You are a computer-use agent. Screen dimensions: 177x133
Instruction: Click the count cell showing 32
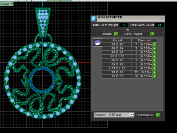136,72
